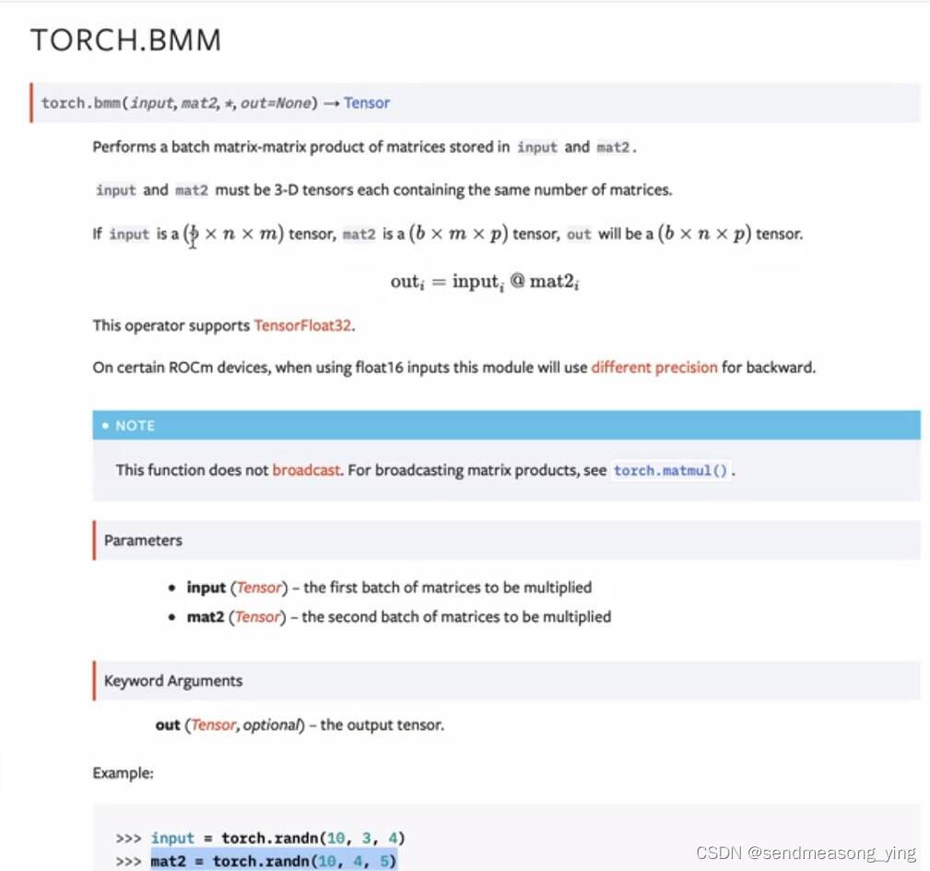
Task: Select the displayed out equation
Action: pos(487,281)
